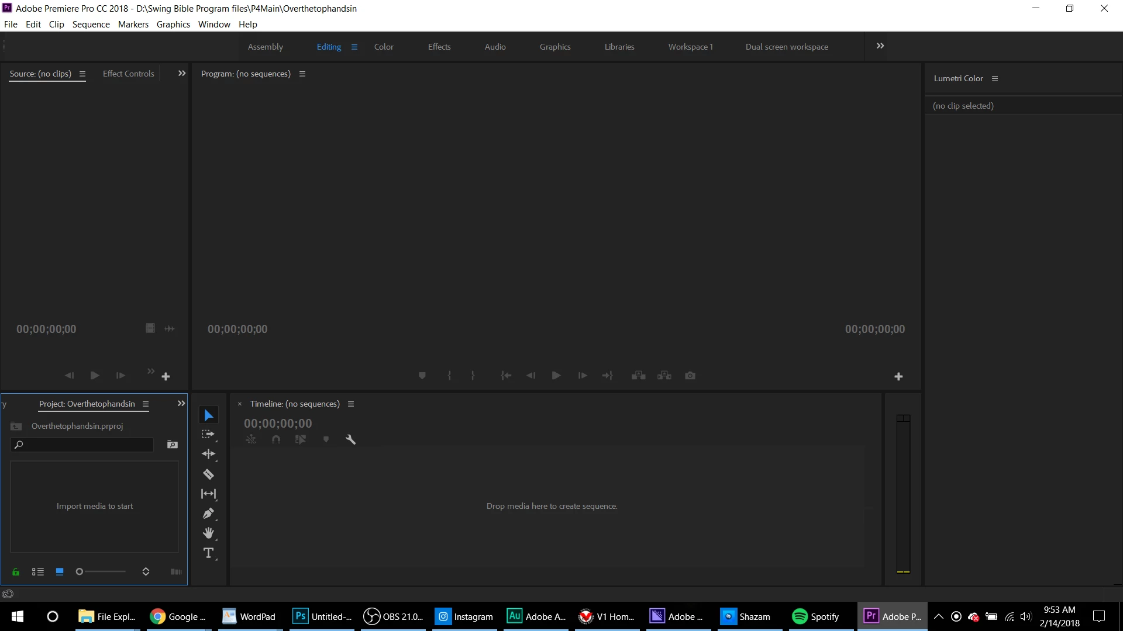The height and width of the screenshot is (631, 1123).
Task: Toggle project writable lock icon
Action: (x=16, y=571)
